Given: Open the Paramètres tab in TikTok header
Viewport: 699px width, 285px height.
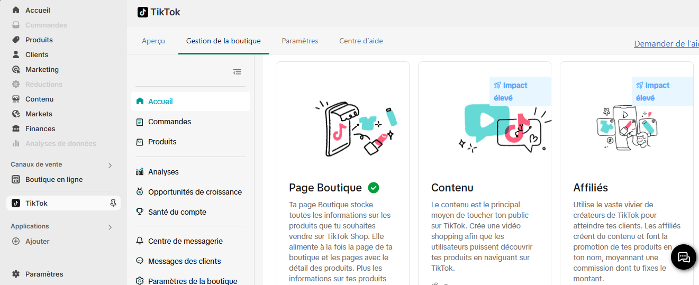Looking at the screenshot, I should tap(300, 41).
